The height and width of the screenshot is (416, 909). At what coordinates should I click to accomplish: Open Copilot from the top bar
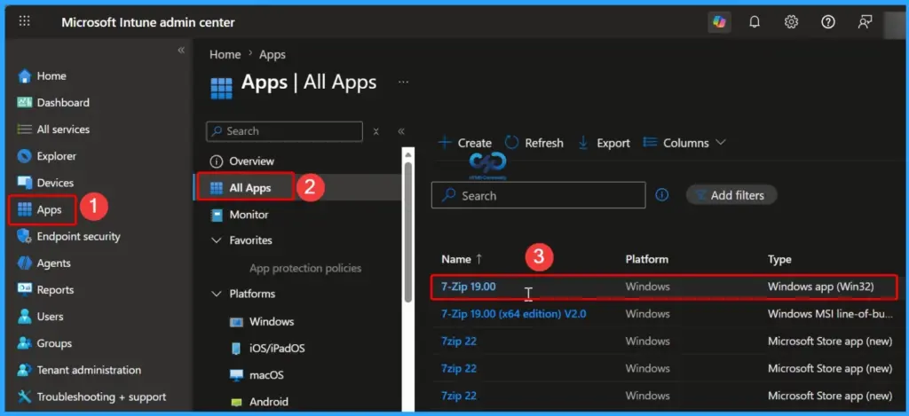[719, 22]
